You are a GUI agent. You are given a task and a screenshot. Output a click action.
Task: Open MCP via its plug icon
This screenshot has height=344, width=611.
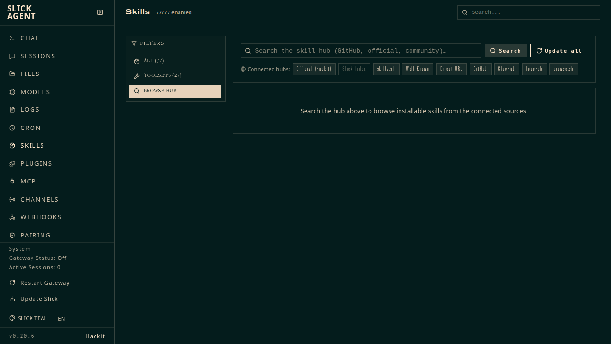pyautogui.click(x=12, y=182)
